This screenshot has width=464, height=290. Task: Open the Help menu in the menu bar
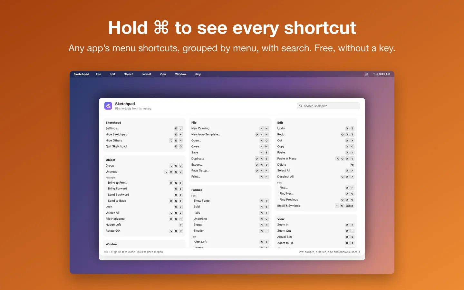pos(198,74)
